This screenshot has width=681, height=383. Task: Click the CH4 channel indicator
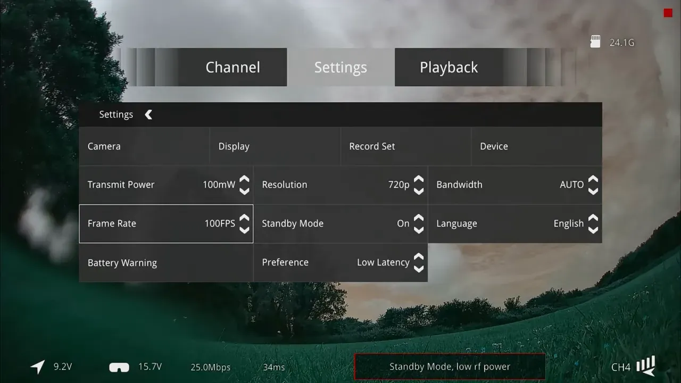621,367
